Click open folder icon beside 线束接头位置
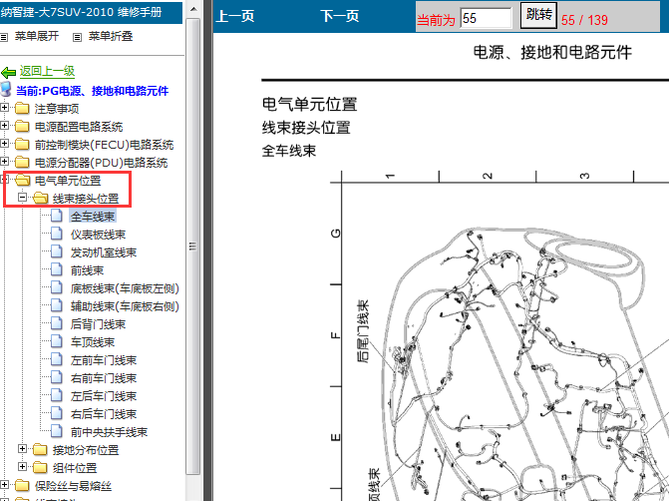This screenshot has width=669, height=501. click(40, 199)
